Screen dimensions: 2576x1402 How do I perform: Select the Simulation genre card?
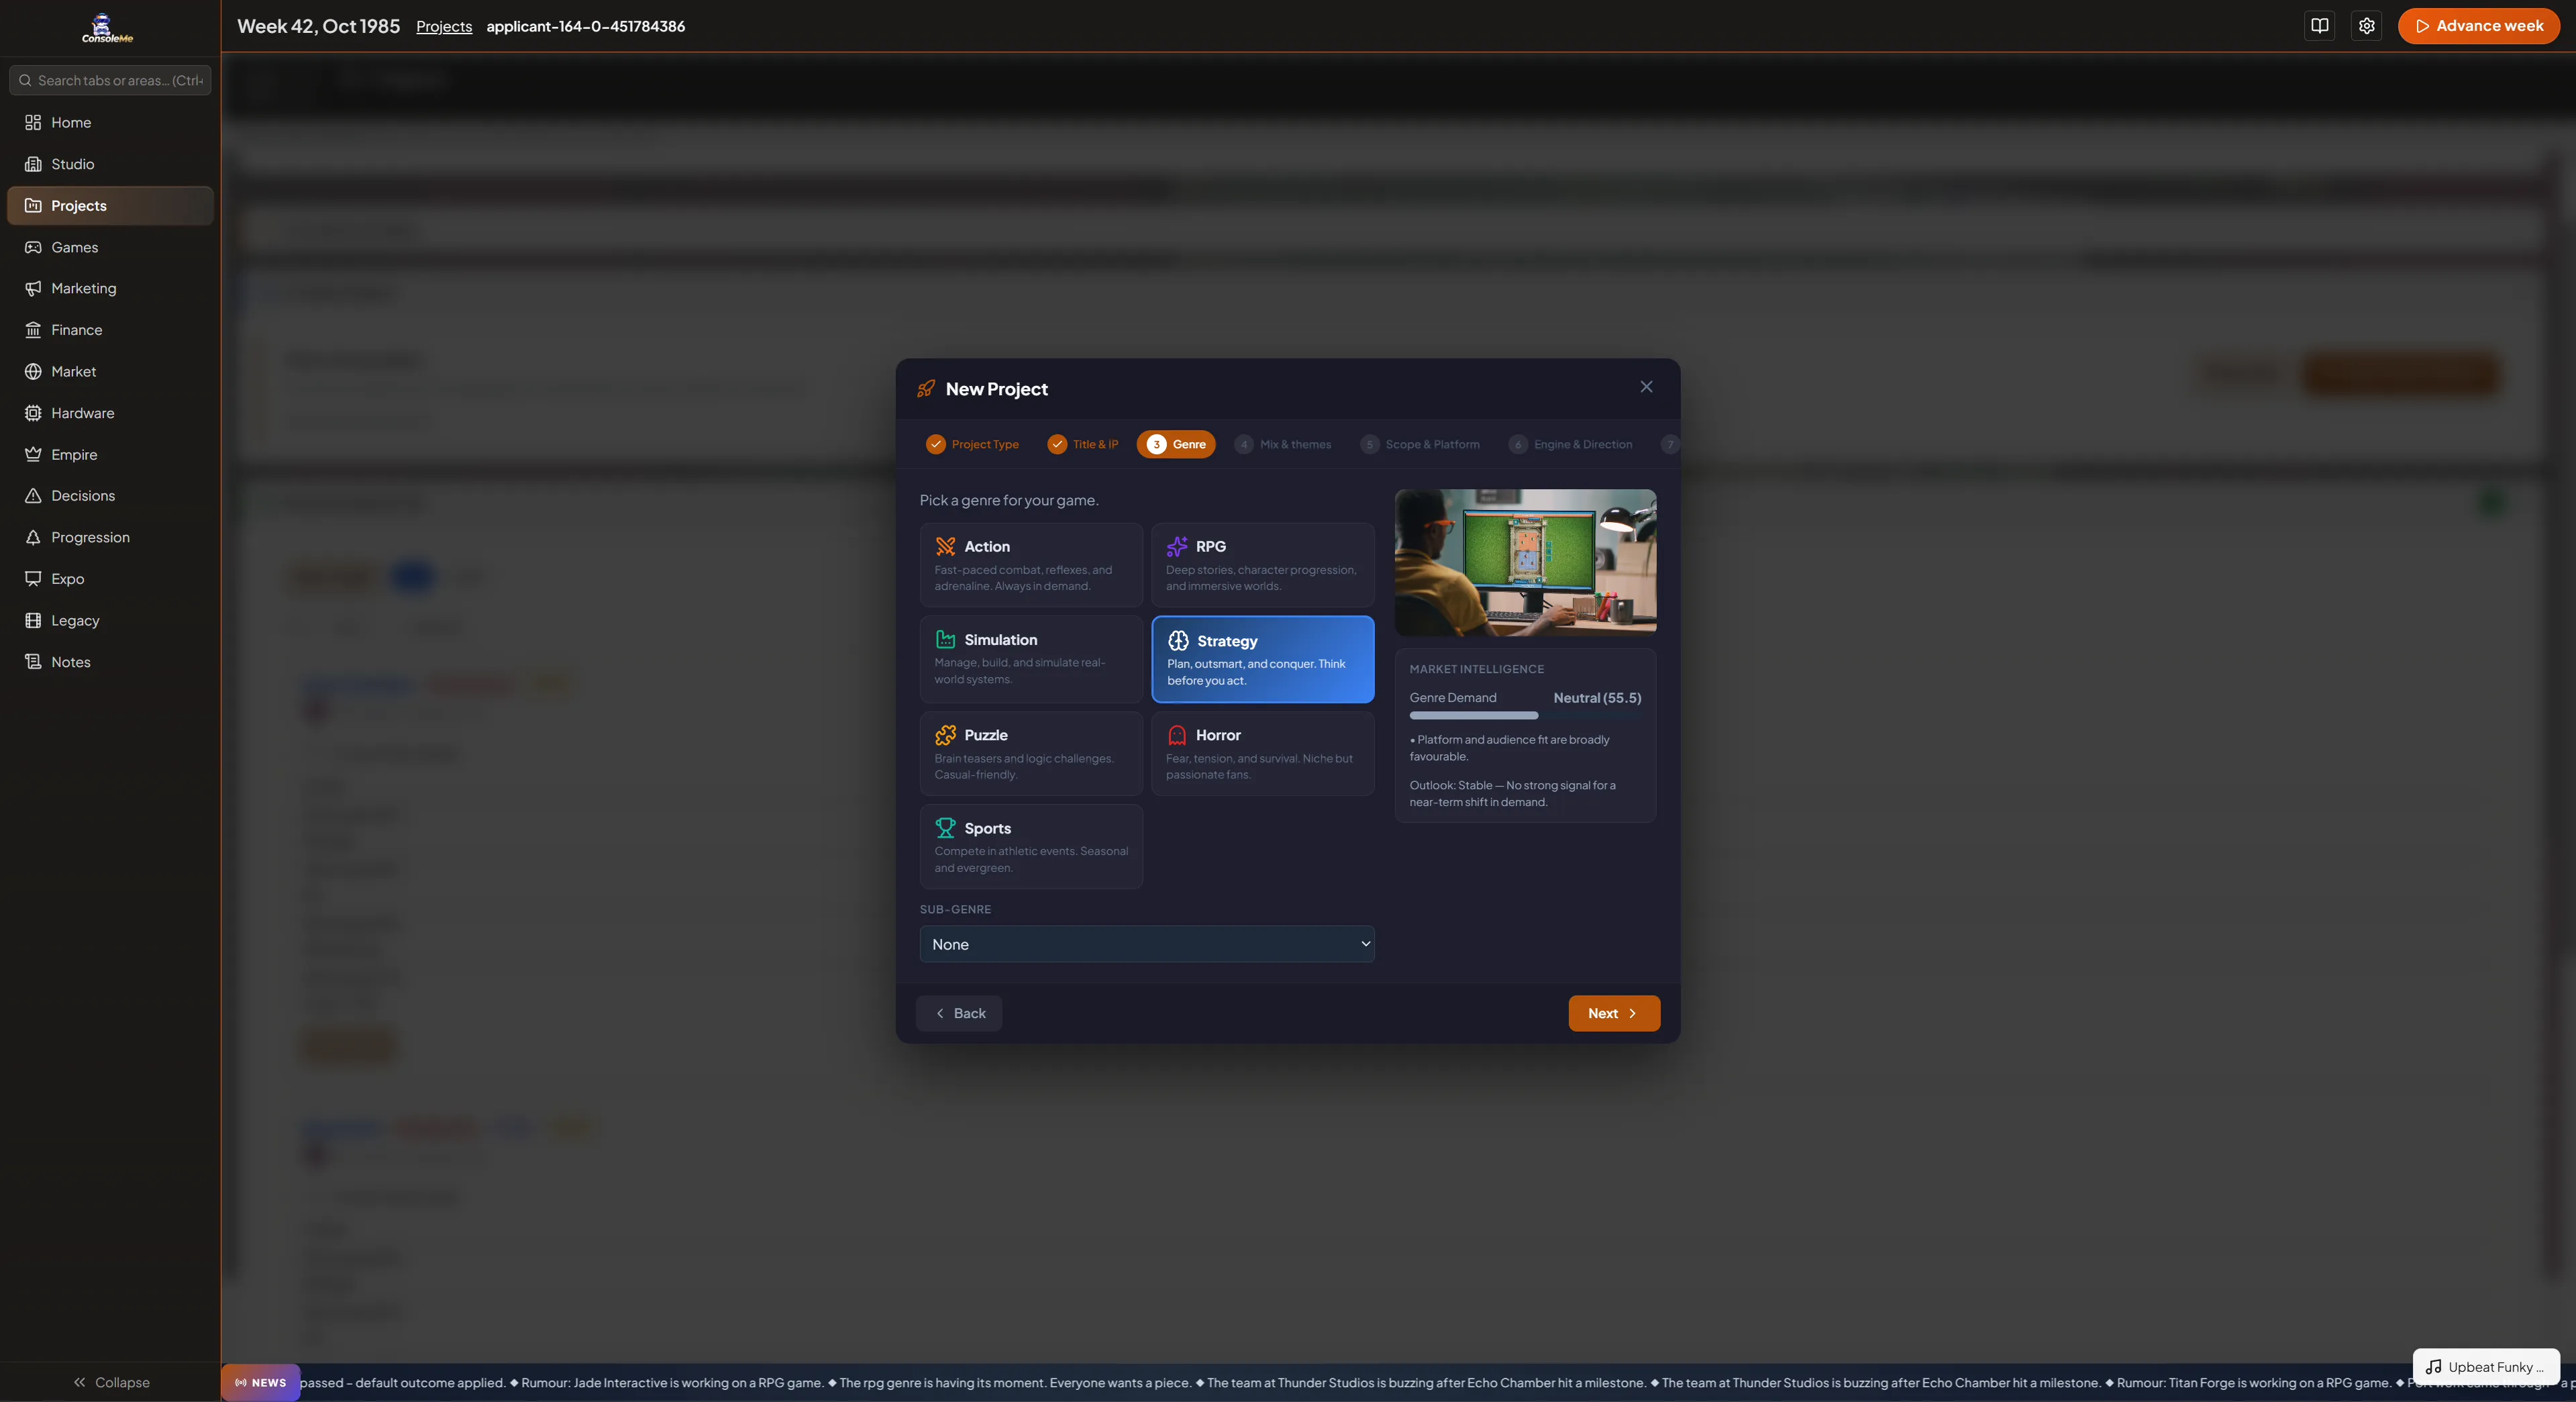[1031, 659]
